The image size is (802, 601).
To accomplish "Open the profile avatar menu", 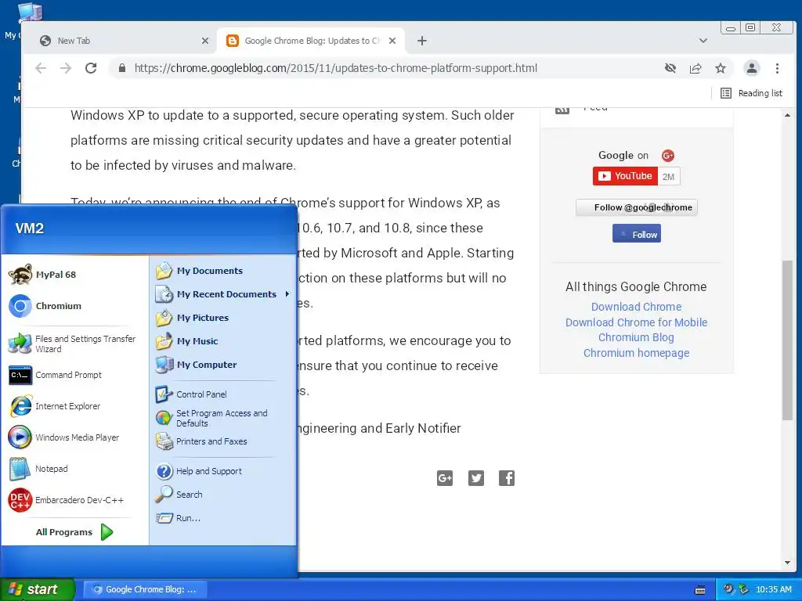I will tap(751, 68).
